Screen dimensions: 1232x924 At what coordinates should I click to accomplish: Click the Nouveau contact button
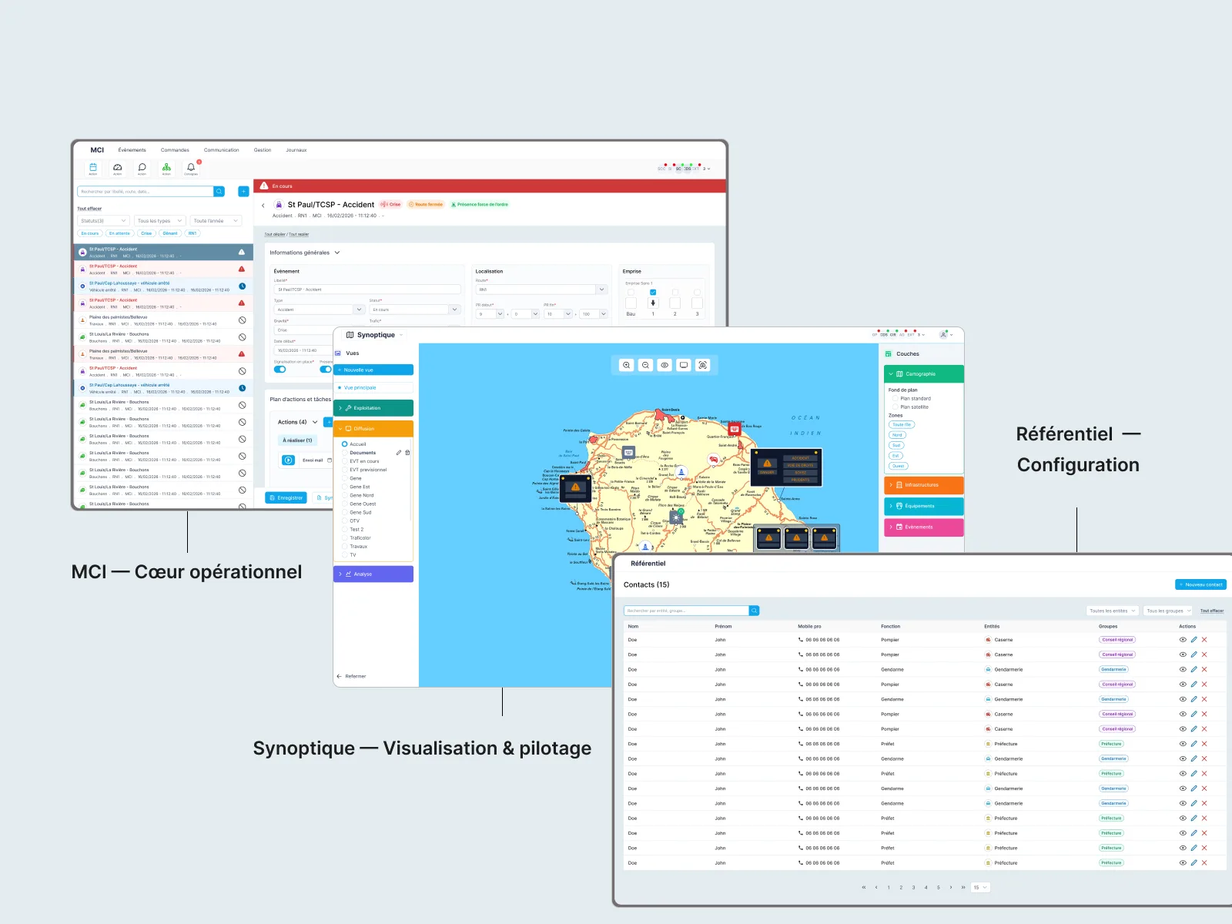pos(1200,584)
